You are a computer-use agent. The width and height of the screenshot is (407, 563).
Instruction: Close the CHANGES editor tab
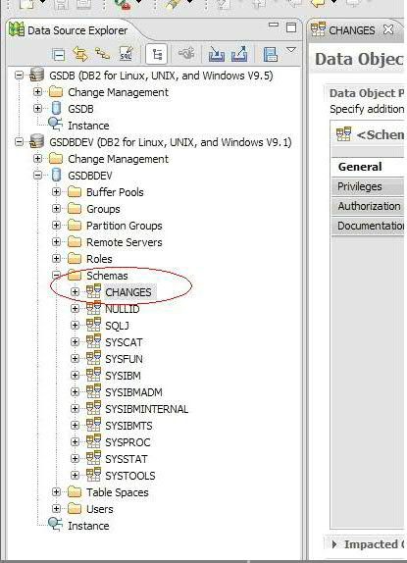388,29
